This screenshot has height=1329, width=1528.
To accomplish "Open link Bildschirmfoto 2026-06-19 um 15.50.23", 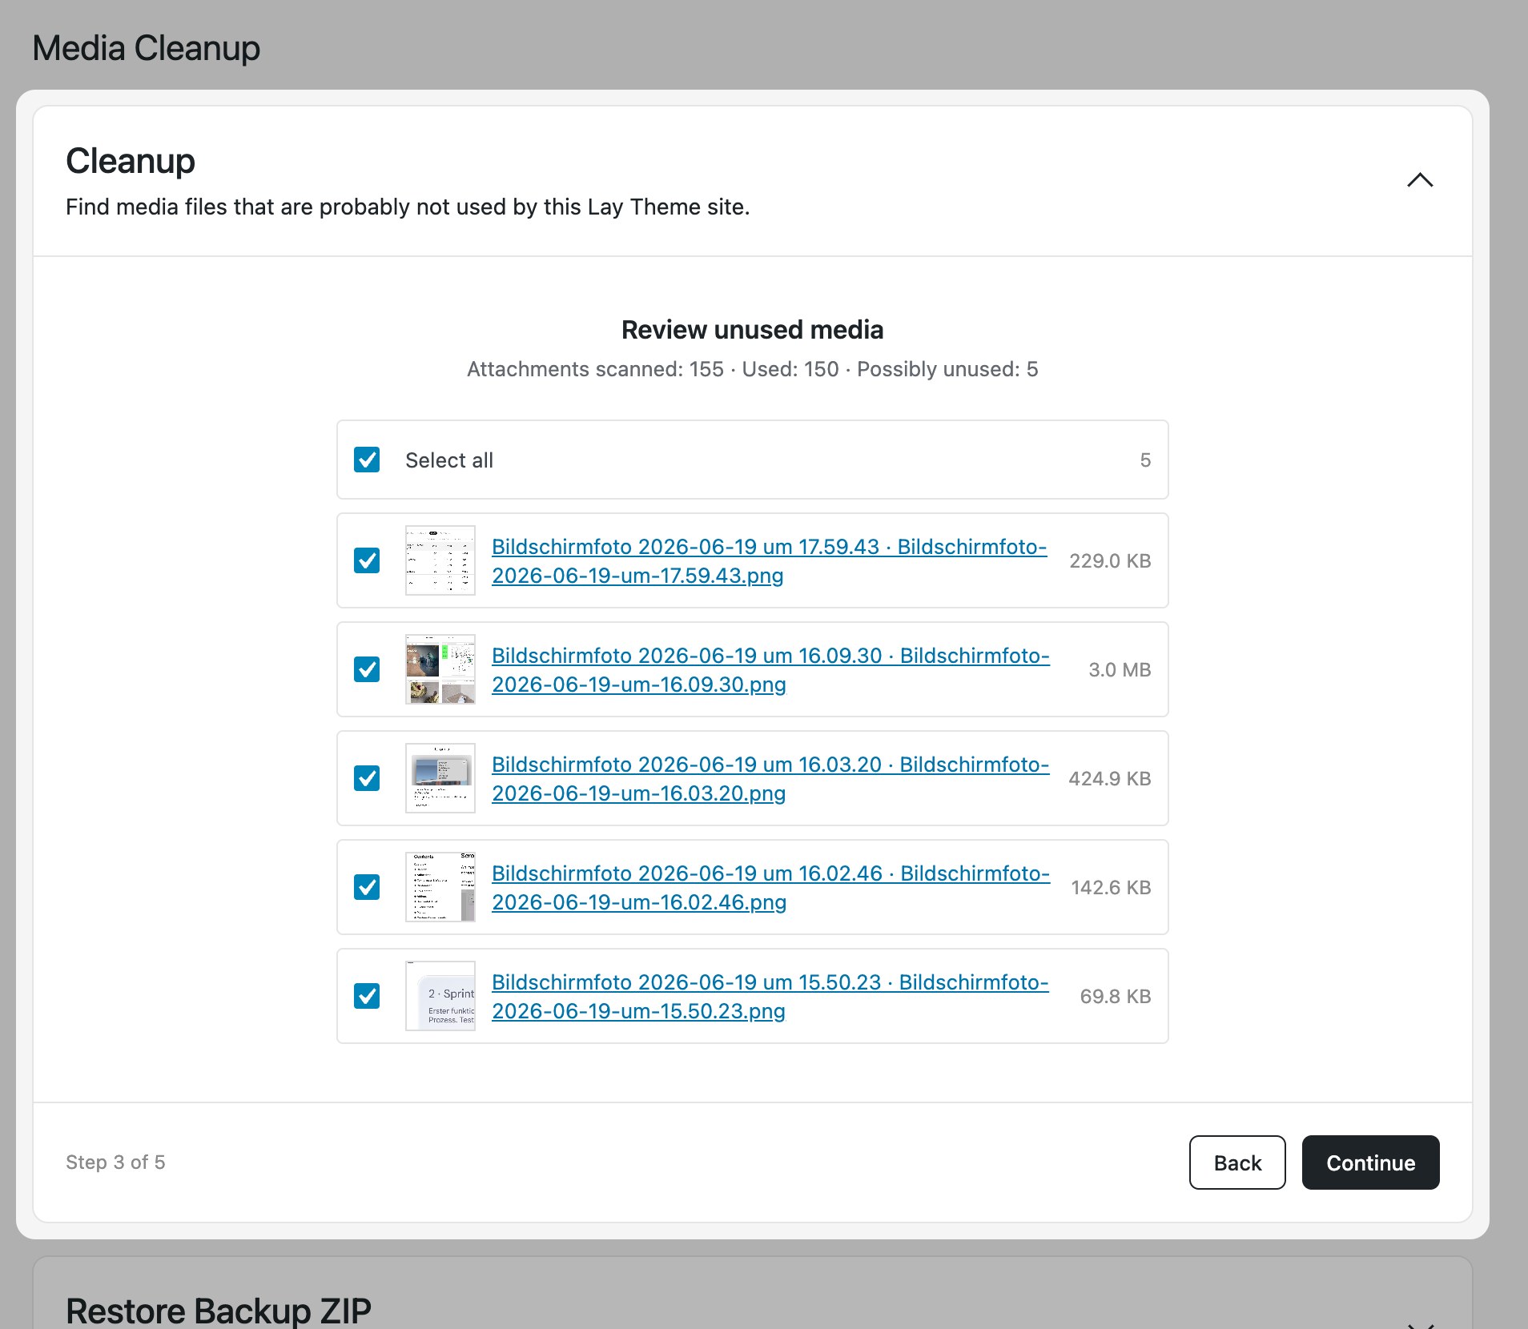I will point(770,996).
